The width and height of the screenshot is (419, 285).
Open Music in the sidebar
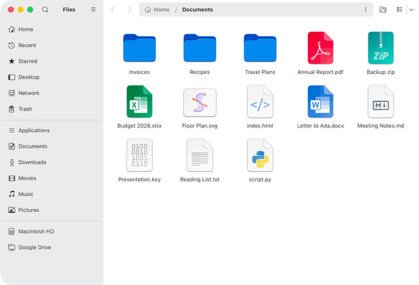point(52,194)
